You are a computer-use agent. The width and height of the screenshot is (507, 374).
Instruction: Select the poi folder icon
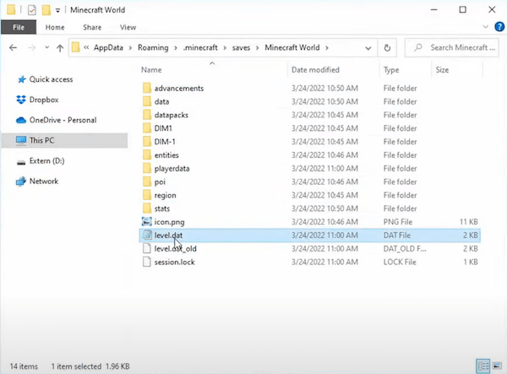[x=147, y=182]
